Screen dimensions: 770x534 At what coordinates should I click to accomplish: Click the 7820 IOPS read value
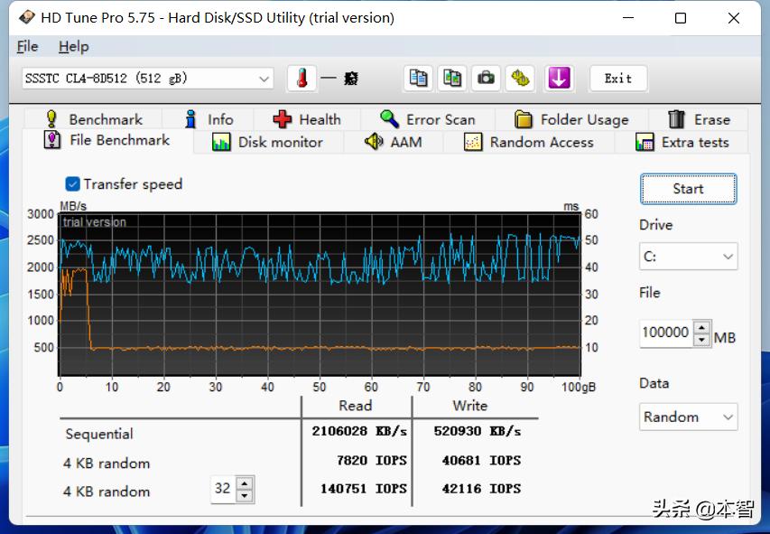pyautogui.click(x=372, y=460)
